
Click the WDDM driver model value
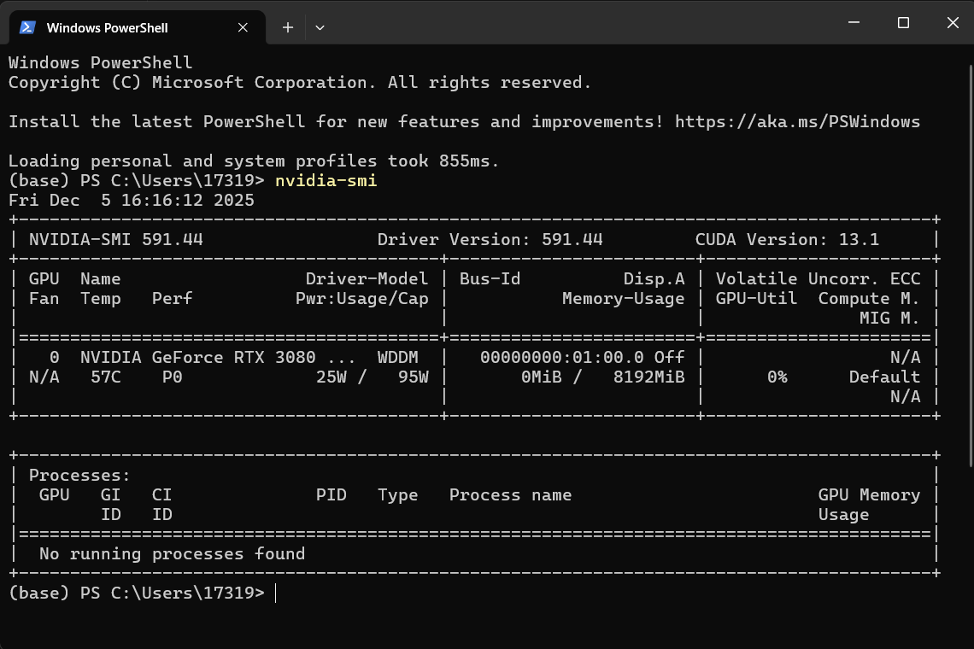point(397,358)
